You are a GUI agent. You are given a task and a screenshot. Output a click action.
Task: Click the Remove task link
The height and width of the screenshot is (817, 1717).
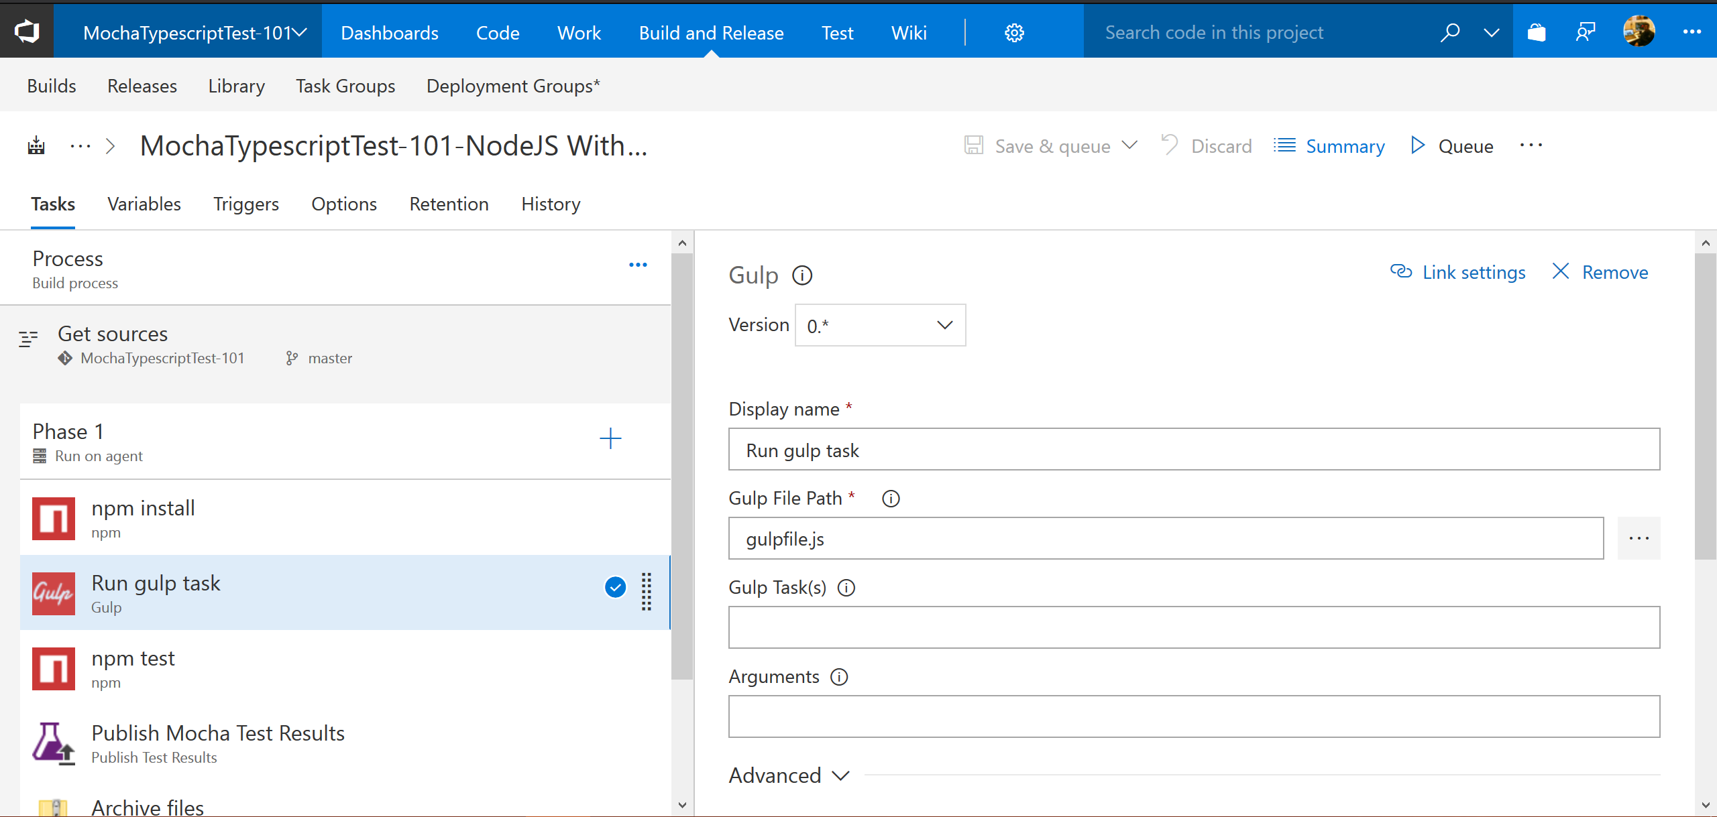[x=1601, y=271]
